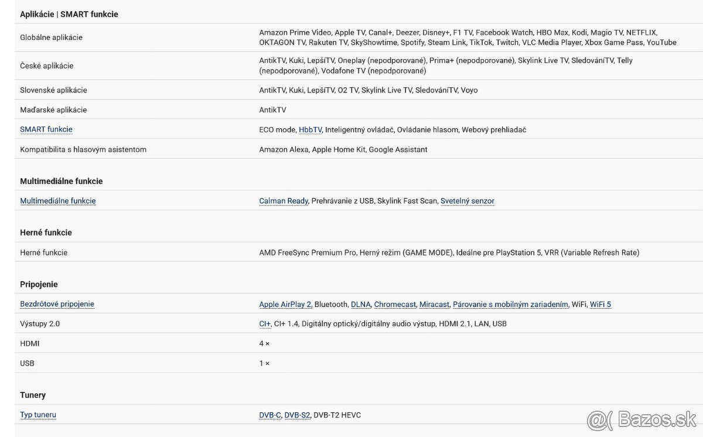The image size is (703, 437).
Task: Click the Typ tuneru link
Action: 38,415
